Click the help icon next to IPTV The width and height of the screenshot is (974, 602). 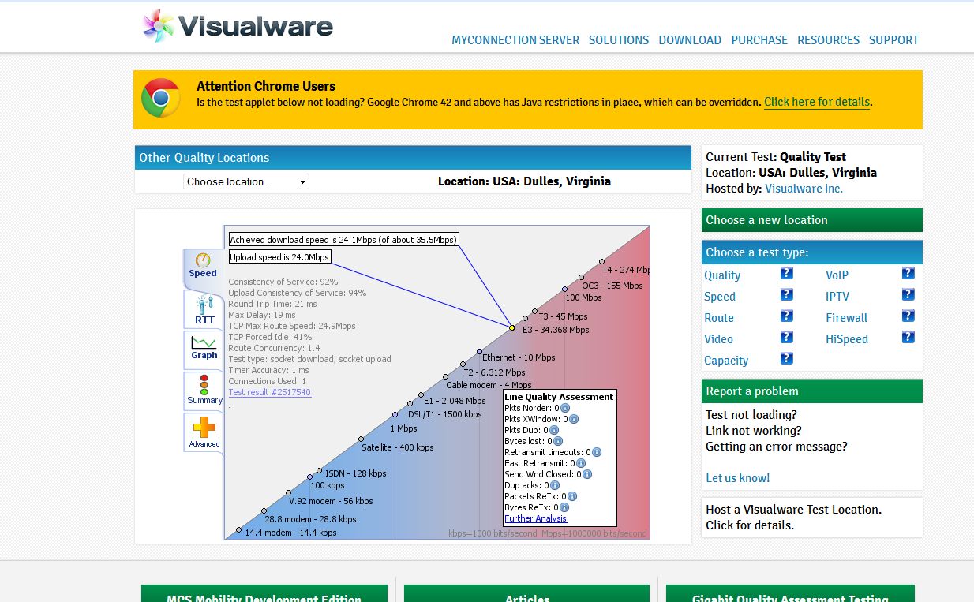tap(908, 295)
